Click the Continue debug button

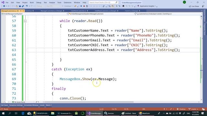67,6
